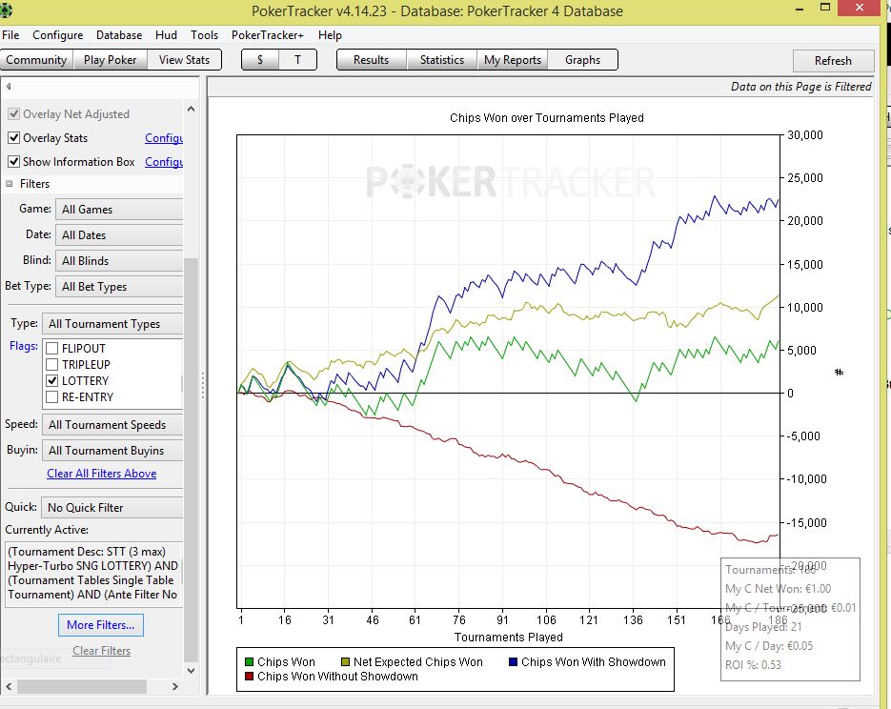Select the T tournaments button
The image size is (891, 709).
[297, 60]
